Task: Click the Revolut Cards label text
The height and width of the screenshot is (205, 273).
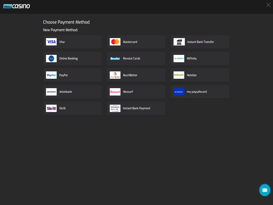Action: tap(132, 59)
